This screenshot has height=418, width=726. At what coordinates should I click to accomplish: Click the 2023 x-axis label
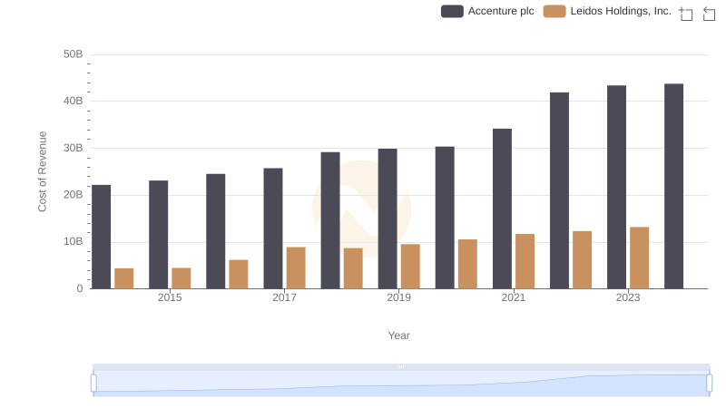[628, 297]
